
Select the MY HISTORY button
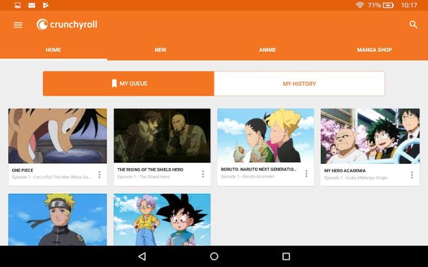[x=299, y=84]
